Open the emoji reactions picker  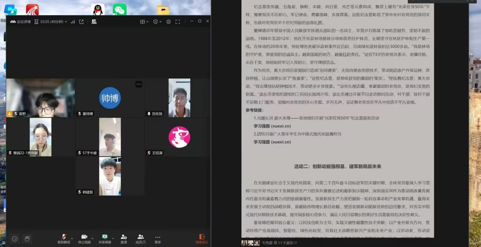coord(15,239)
